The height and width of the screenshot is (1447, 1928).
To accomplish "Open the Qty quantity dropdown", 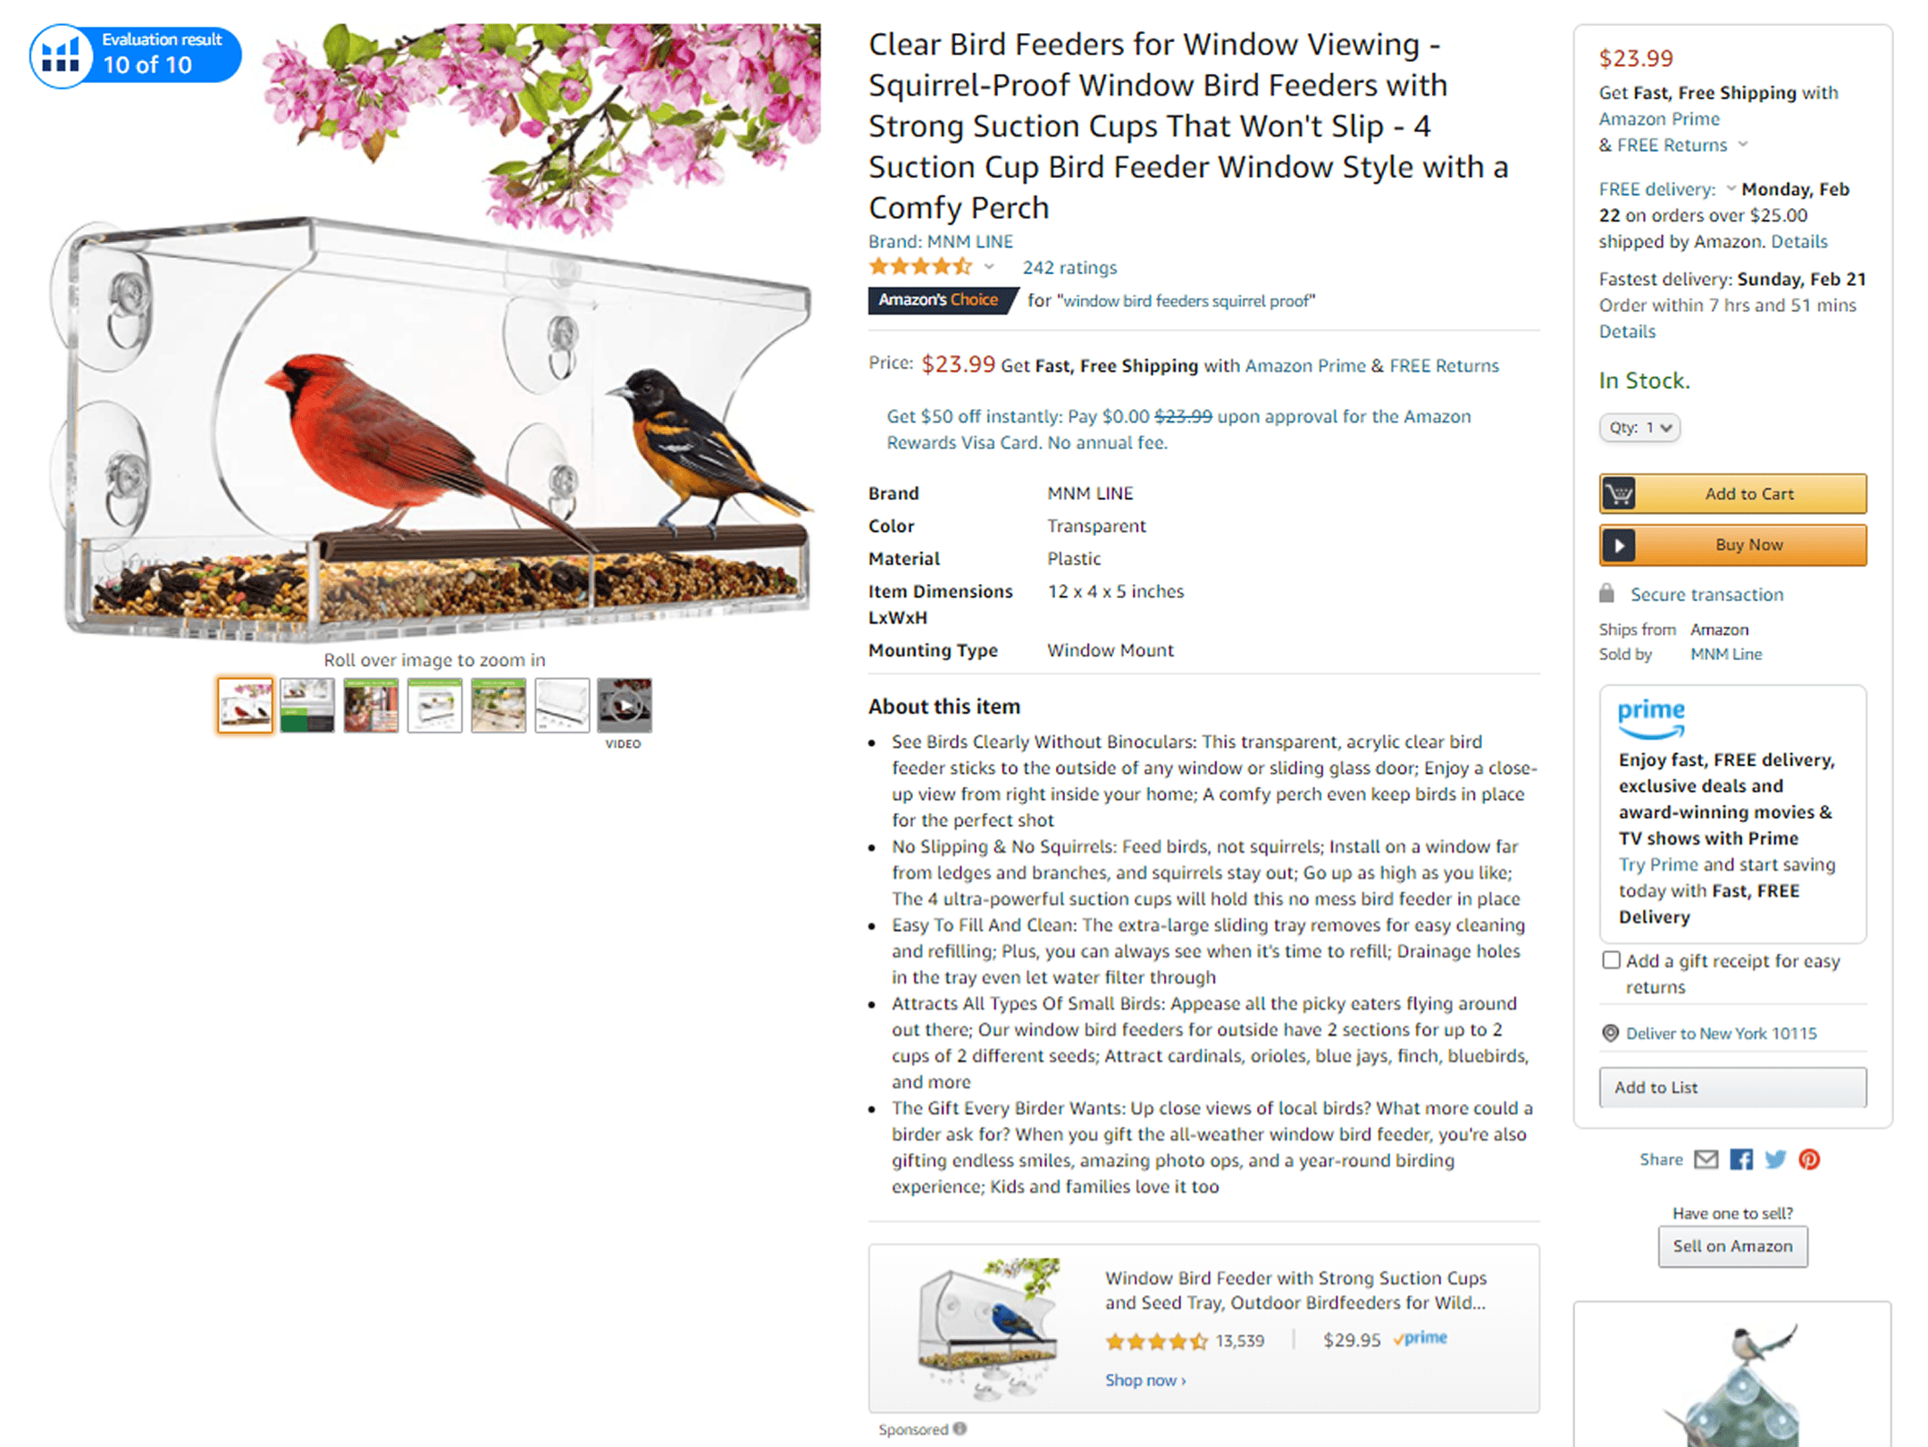I will click(x=1639, y=428).
